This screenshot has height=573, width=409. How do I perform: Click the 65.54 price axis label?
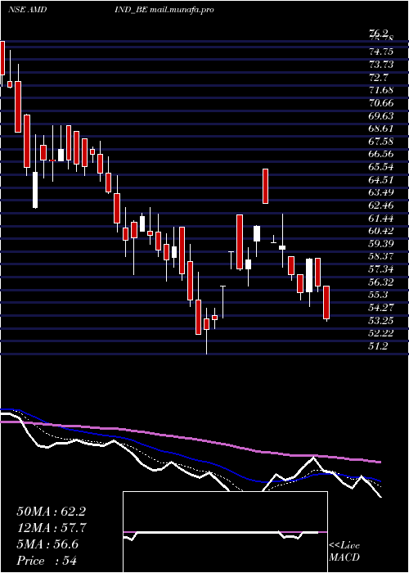(x=381, y=167)
